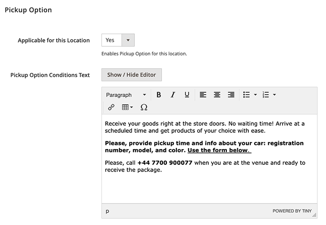This screenshot has width=326, height=225.
Task: Center align the text
Action: coord(217,95)
